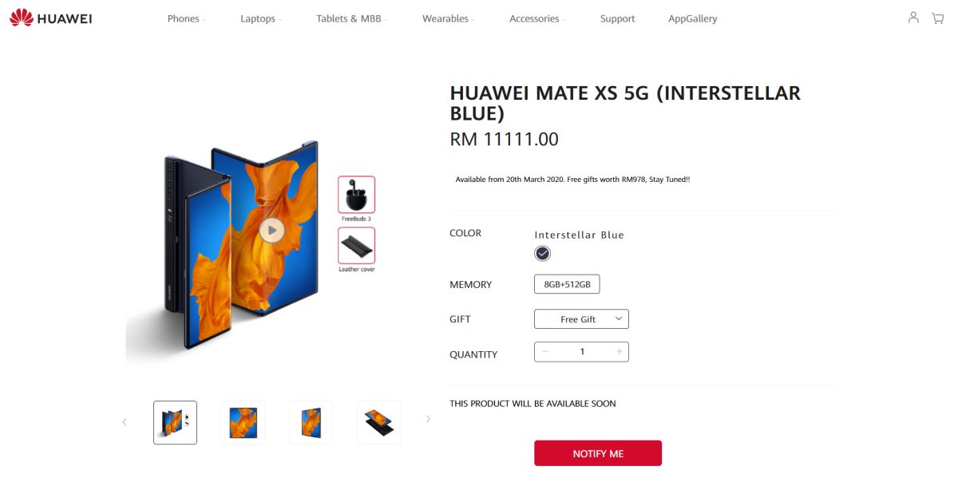Increase quantity with plus button
The image size is (958, 498).
(619, 352)
